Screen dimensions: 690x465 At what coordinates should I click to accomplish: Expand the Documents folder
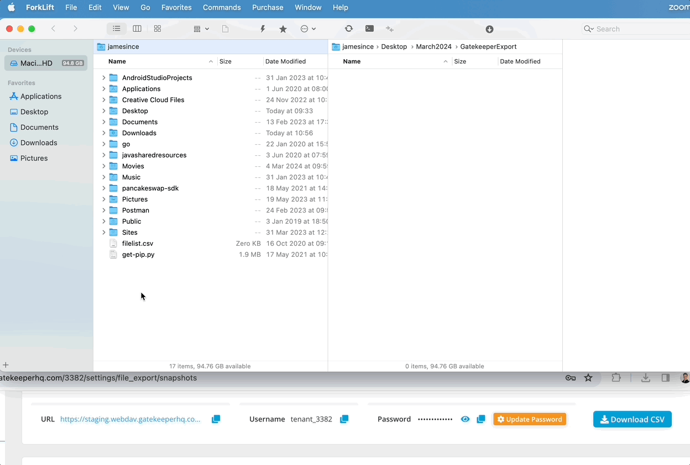[x=104, y=121]
